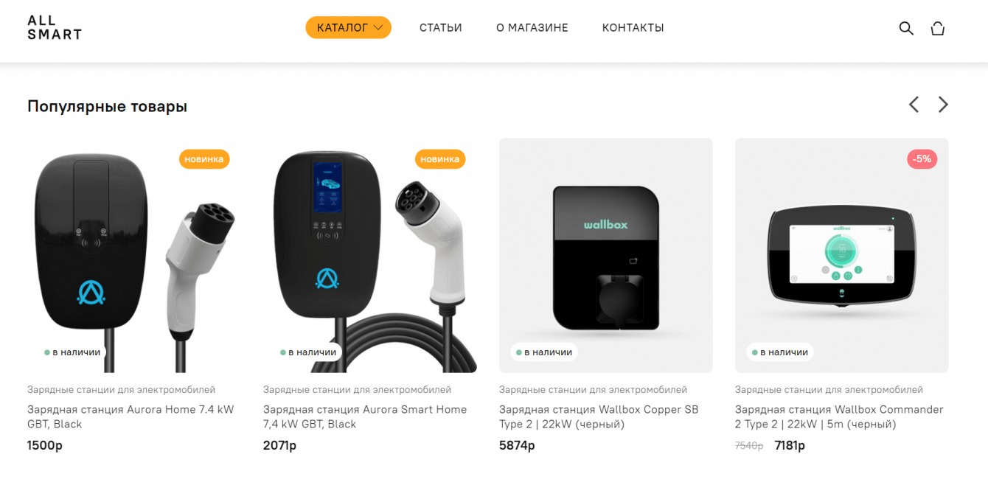Click Зарядная станция Aurora Smart Home title
Image resolution: width=988 pixels, height=485 pixels.
(x=365, y=416)
